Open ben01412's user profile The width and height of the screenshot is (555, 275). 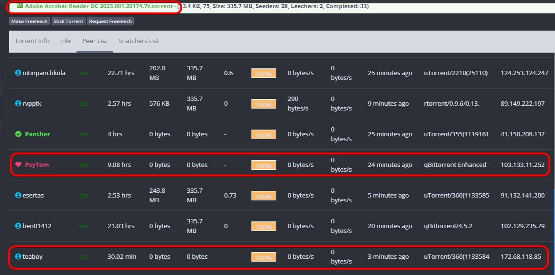point(37,226)
